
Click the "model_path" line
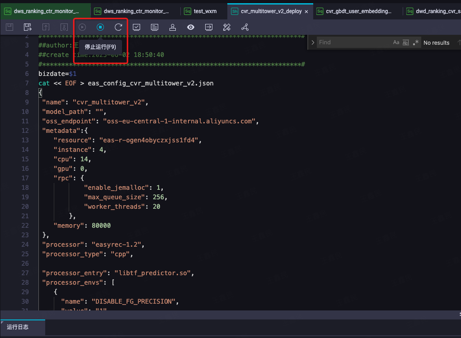pos(74,112)
